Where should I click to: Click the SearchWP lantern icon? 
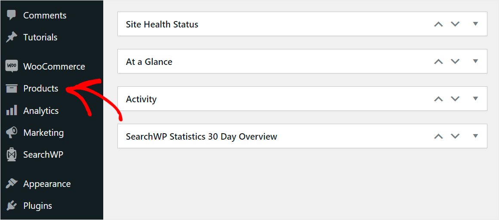pos(12,155)
